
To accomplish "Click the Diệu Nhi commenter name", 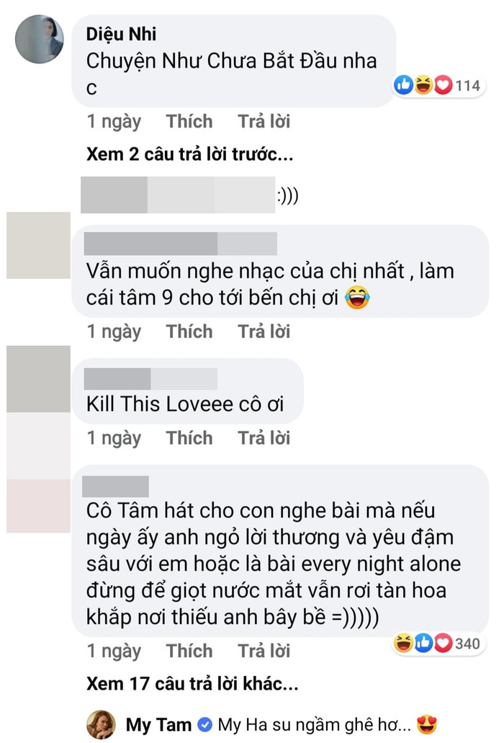I will coord(121,34).
